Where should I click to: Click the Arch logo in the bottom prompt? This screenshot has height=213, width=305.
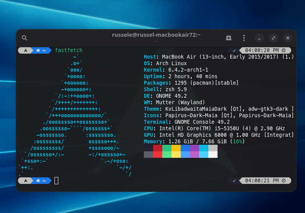25,181
